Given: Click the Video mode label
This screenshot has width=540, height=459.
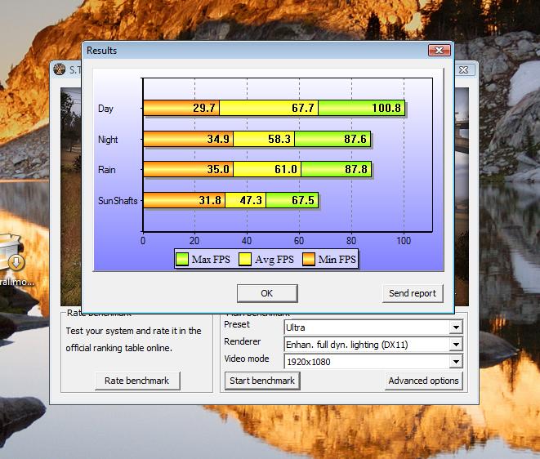Looking at the screenshot, I should point(247,359).
